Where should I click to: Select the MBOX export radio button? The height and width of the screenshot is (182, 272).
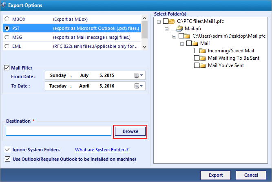click(x=7, y=19)
